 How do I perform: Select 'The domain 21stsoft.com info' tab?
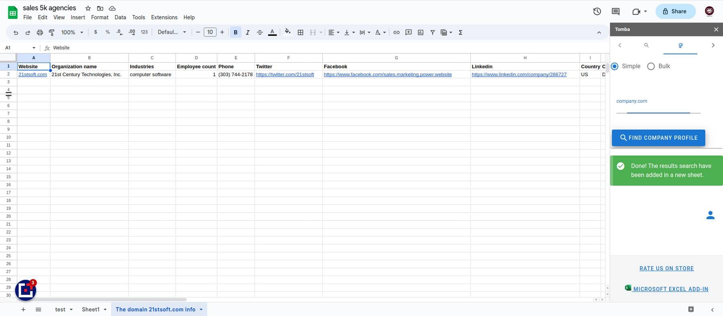click(155, 310)
